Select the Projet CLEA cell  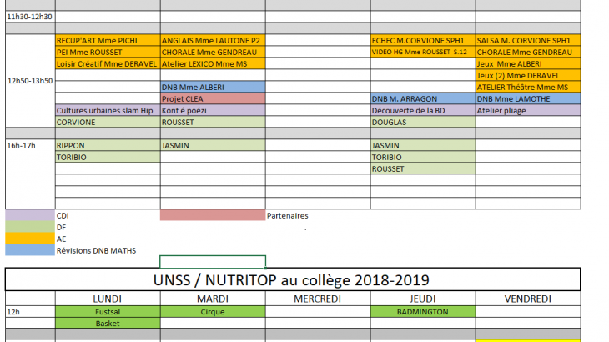click(213, 98)
